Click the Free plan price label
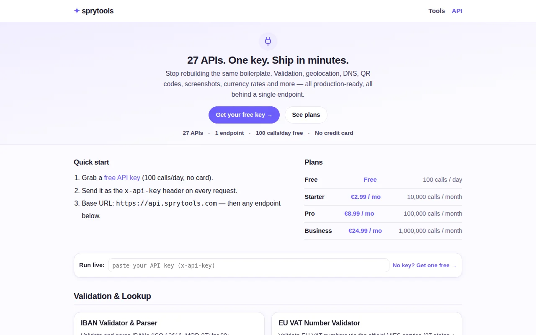This screenshot has height=335, width=536. coord(370,180)
